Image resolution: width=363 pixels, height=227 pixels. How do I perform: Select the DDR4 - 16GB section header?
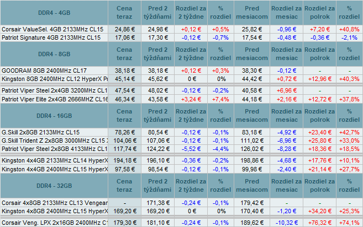click(54, 116)
